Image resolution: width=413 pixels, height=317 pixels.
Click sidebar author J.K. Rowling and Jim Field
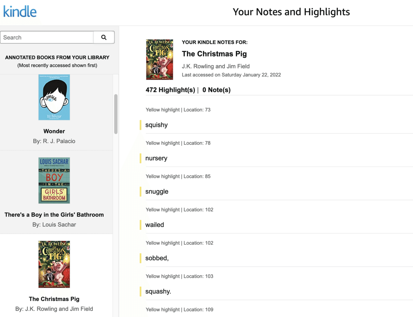tap(54, 309)
